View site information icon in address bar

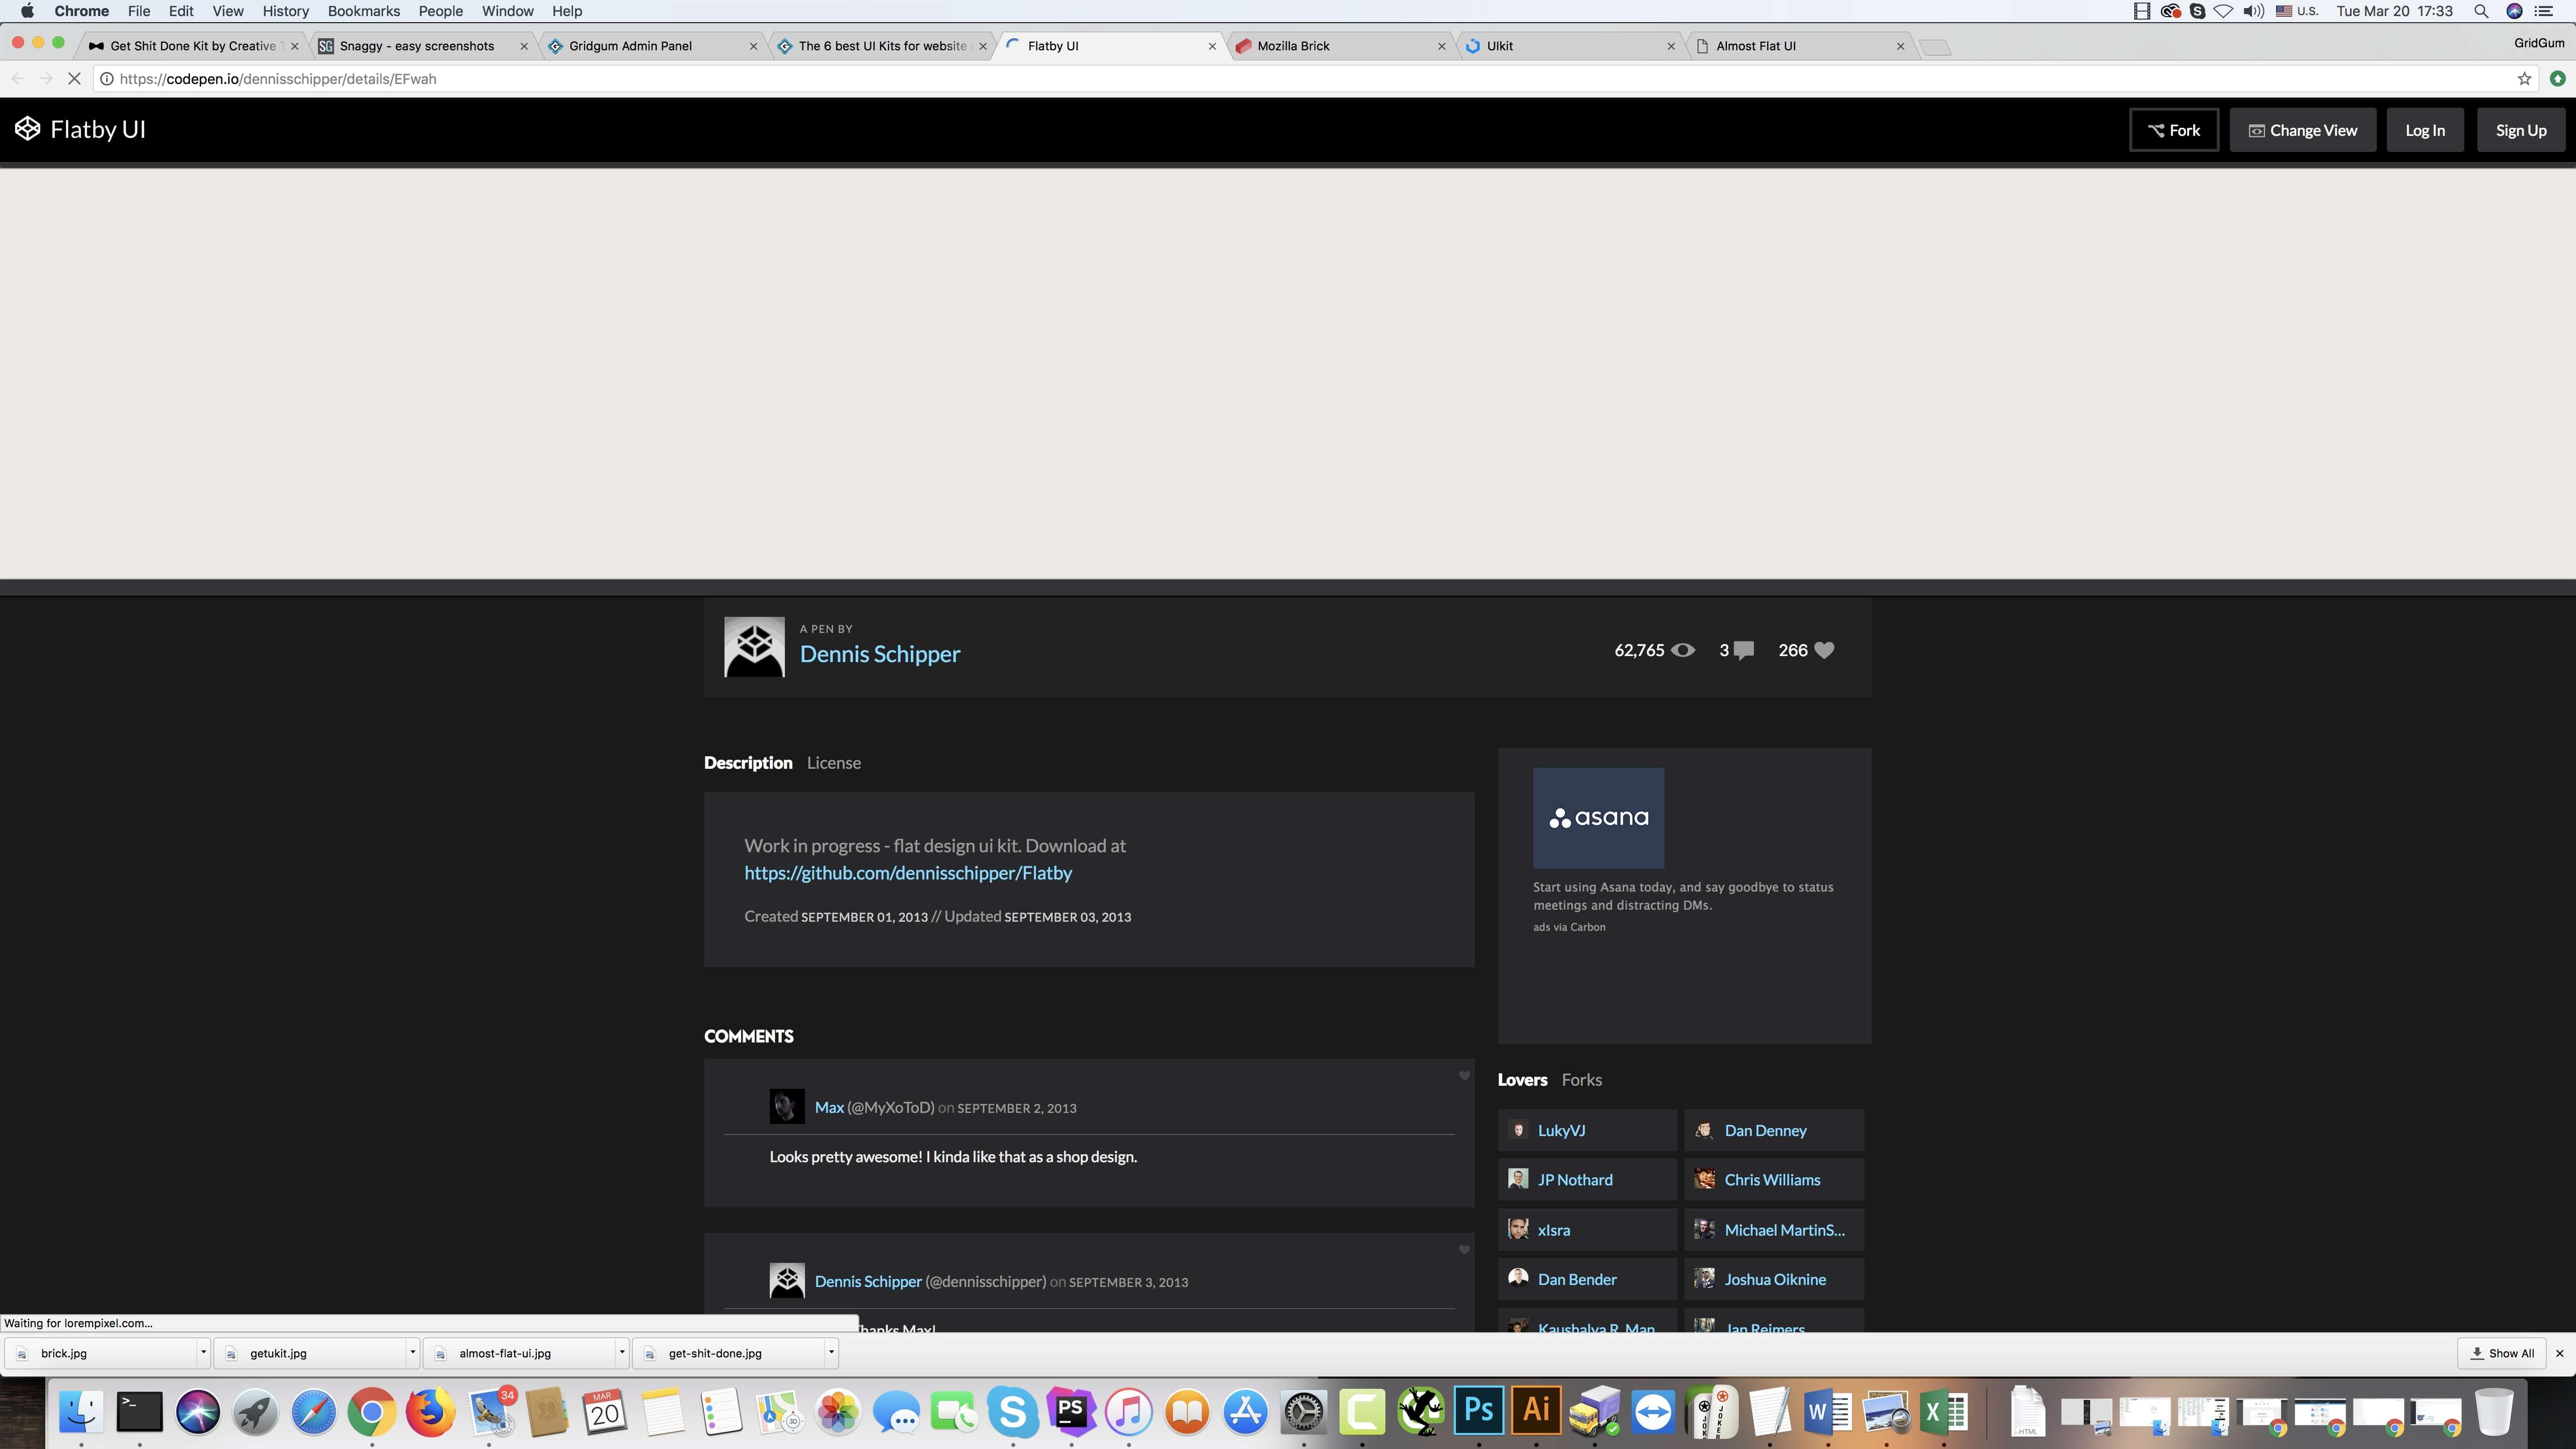[x=107, y=79]
